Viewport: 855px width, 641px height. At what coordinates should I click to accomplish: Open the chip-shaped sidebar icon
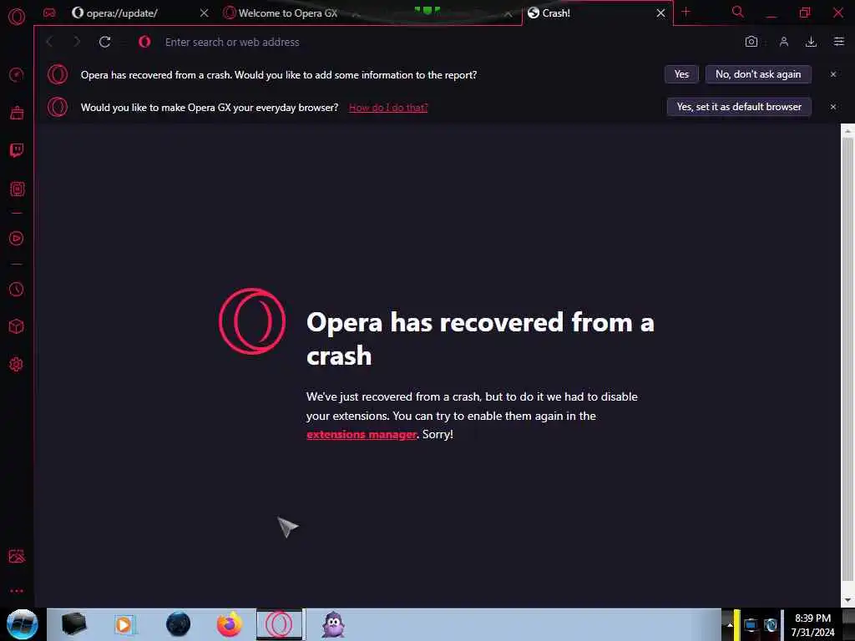click(x=17, y=189)
